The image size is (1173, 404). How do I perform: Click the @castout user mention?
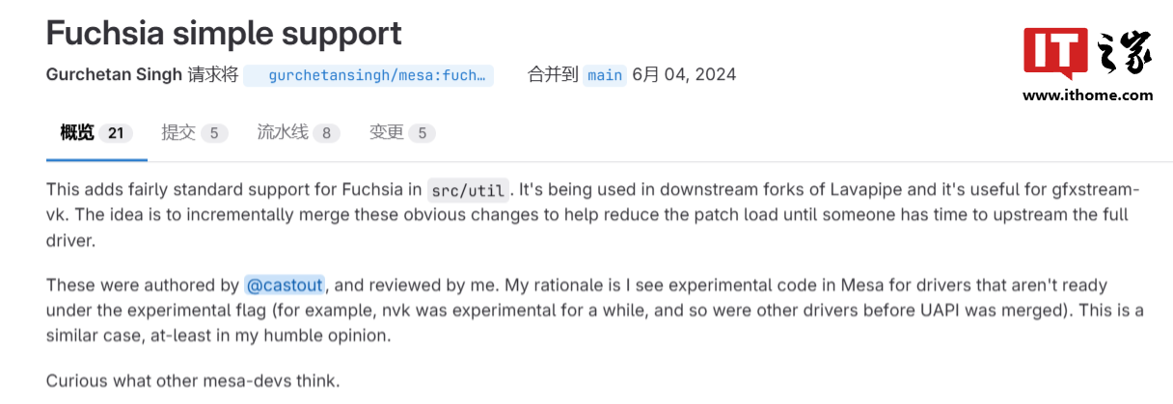coord(285,285)
